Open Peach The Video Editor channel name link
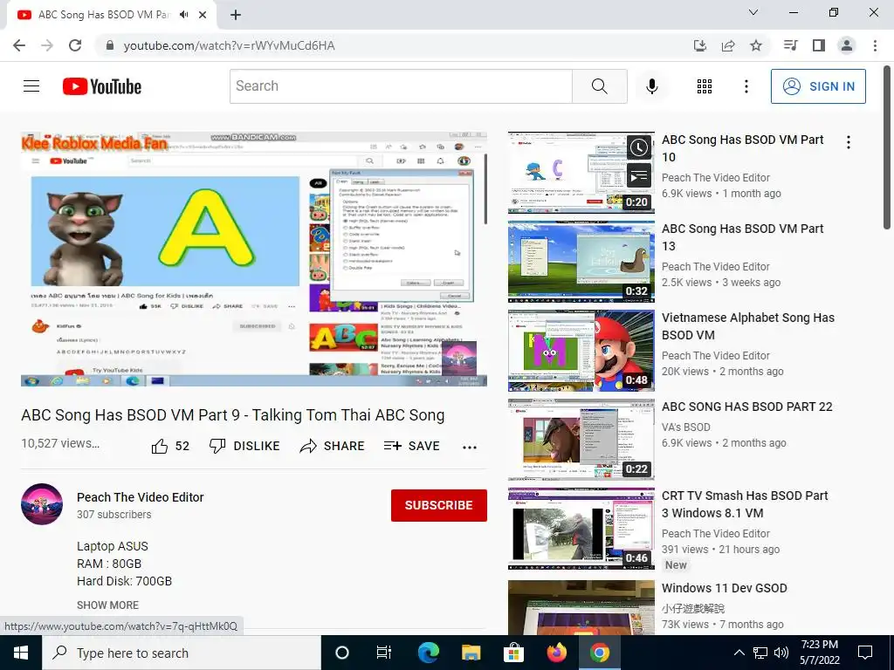This screenshot has height=670, width=894. pos(141,497)
